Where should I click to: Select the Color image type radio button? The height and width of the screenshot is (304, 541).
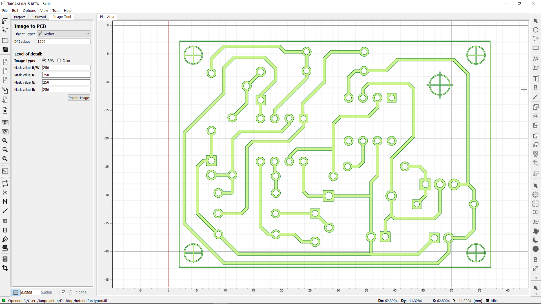59,61
